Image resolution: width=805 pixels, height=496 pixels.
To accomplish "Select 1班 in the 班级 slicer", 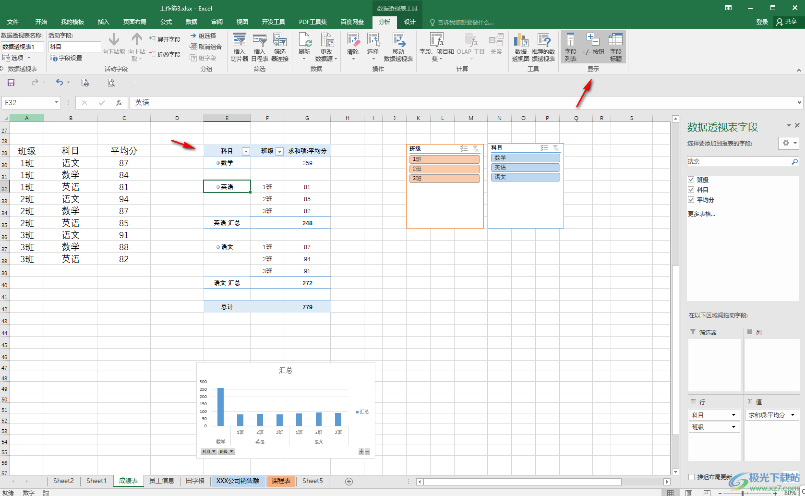I will point(445,159).
